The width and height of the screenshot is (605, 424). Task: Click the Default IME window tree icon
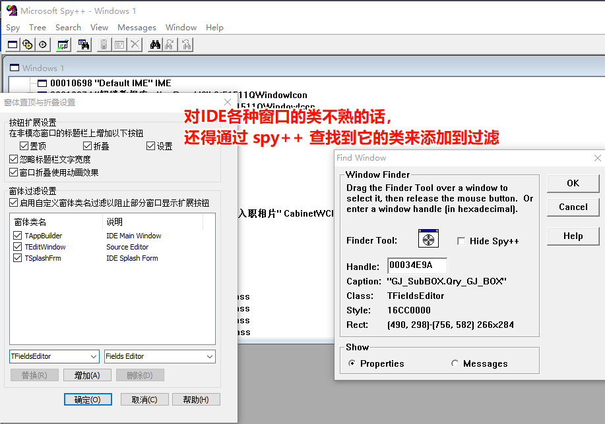[x=42, y=84]
